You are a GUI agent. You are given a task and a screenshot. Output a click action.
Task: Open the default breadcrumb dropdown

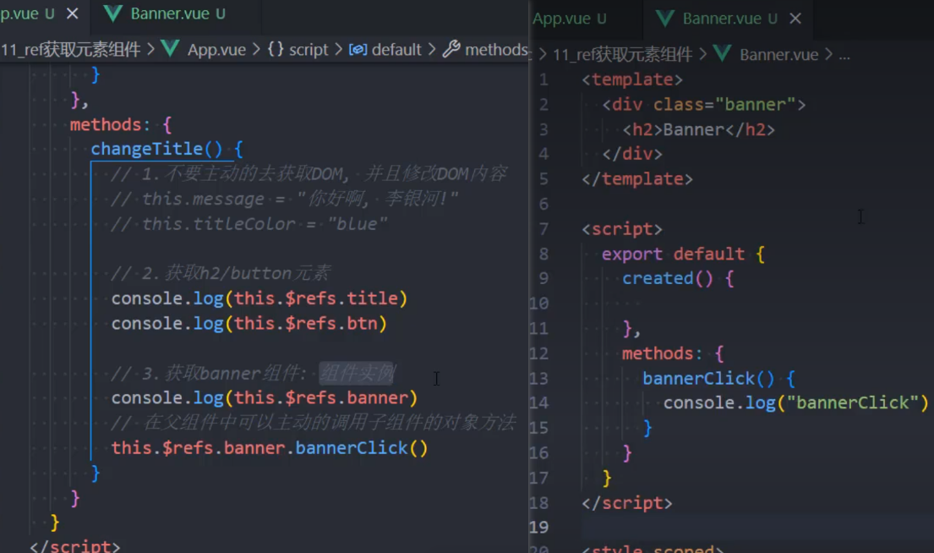click(x=396, y=49)
